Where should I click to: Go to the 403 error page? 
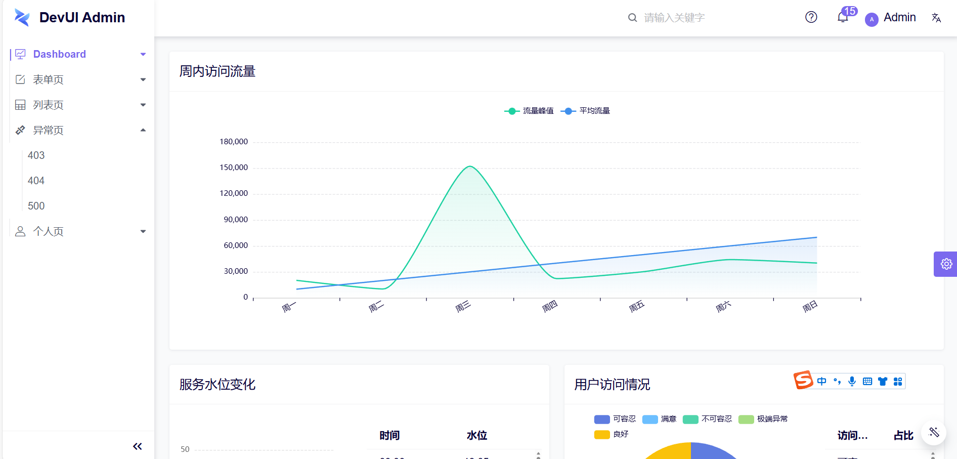(x=36, y=155)
